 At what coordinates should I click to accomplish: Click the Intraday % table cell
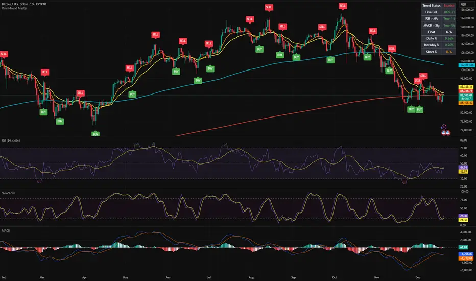click(x=432, y=45)
